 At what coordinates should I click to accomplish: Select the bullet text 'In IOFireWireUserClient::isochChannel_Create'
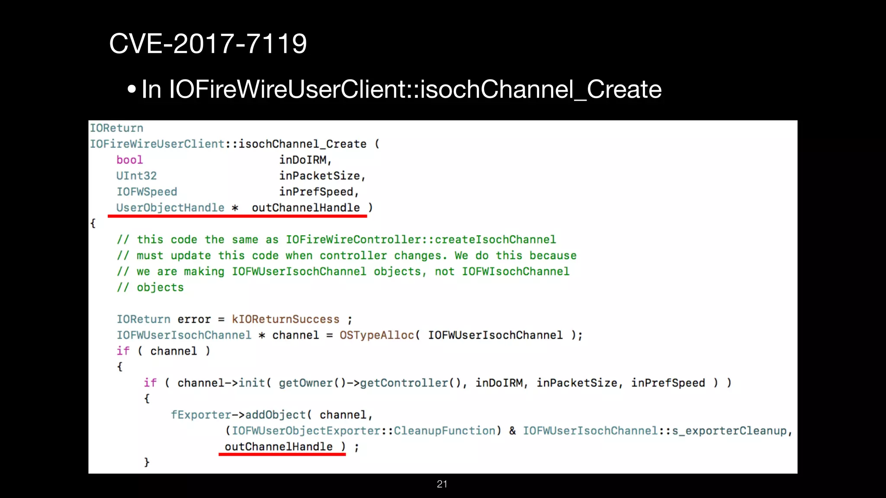pos(401,89)
